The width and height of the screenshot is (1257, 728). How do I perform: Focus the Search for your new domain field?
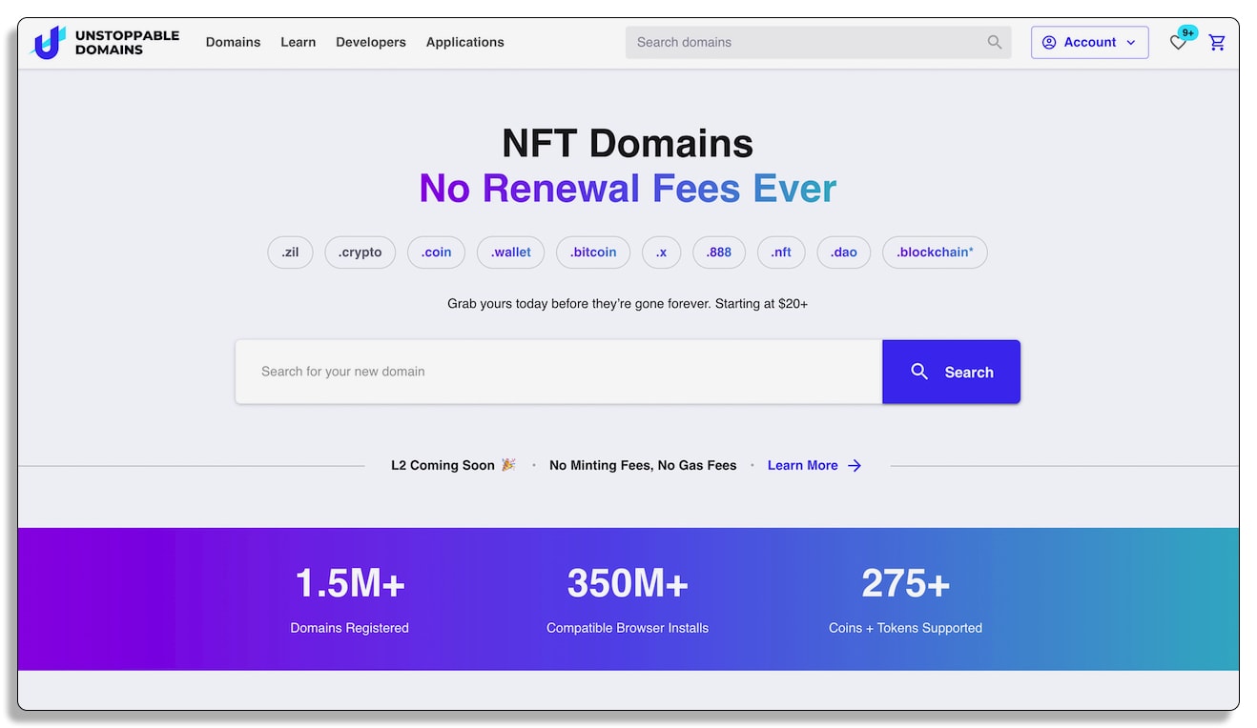(x=558, y=372)
